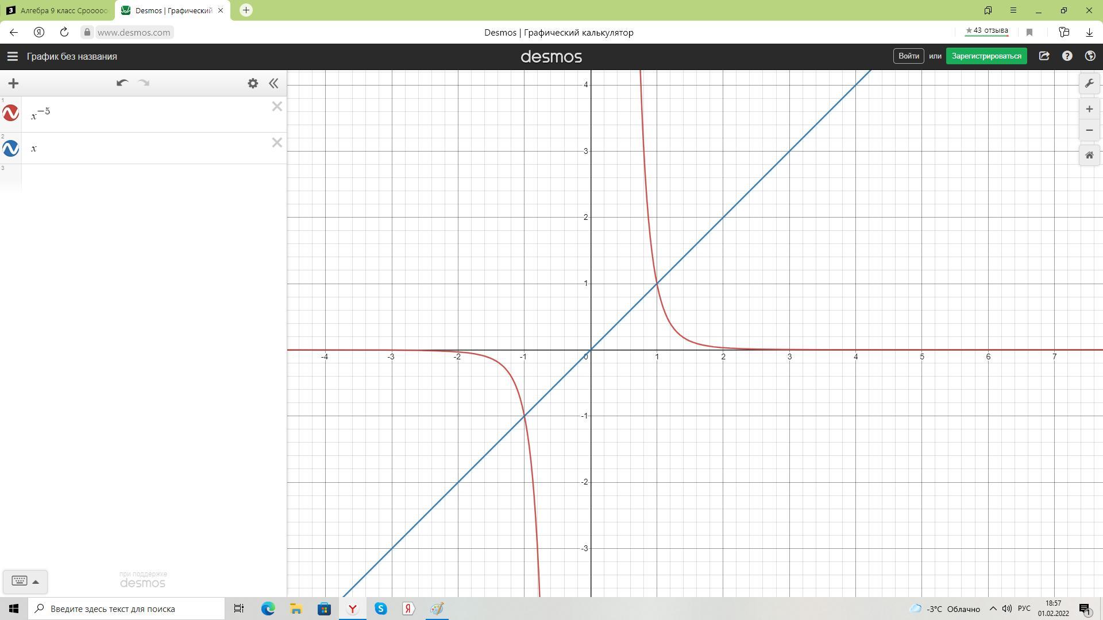Show hidden system tray icons
The width and height of the screenshot is (1103, 620).
pyautogui.click(x=993, y=609)
